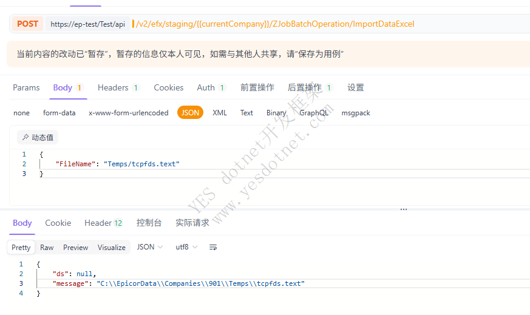Open the 设置 tab
Screen dimensions: 530x315
[356, 87]
